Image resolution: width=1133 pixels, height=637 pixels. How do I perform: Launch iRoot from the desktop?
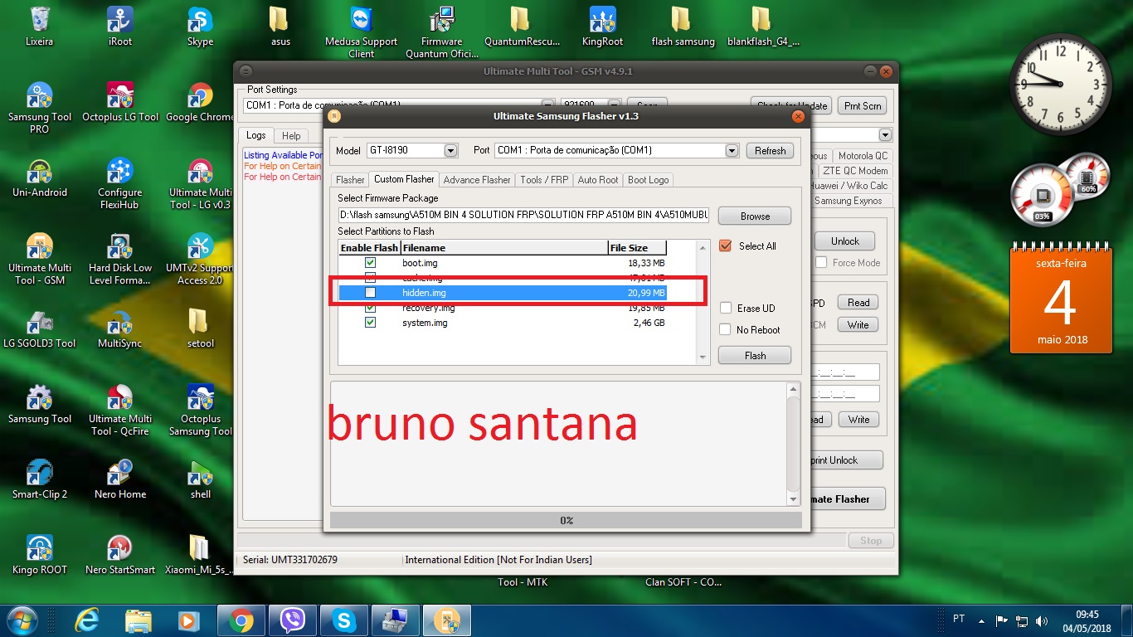pyautogui.click(x=120, y=25)
